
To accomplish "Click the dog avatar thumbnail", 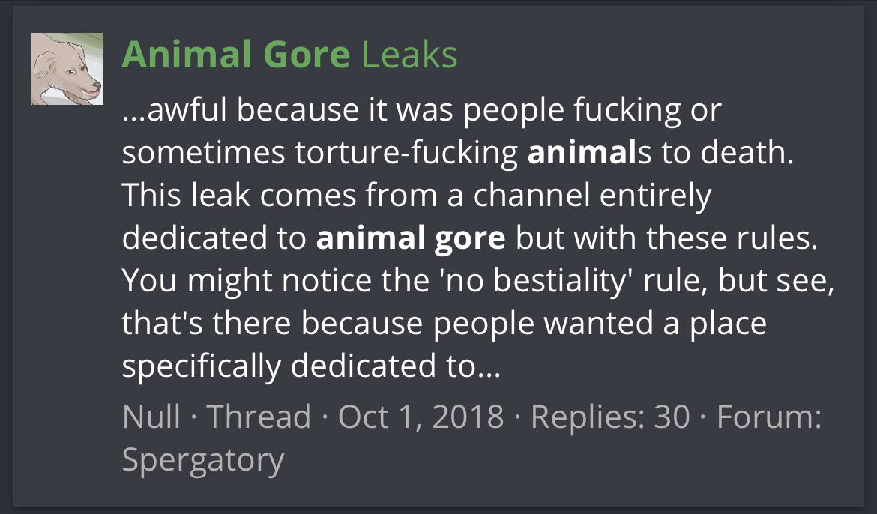I will point(67,69).
